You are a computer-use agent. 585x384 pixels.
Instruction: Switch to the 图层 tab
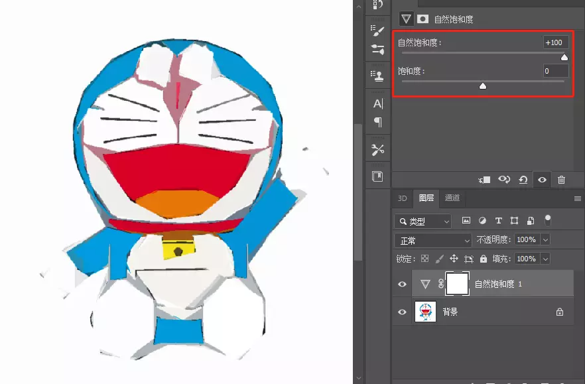[x=426, y=198]
